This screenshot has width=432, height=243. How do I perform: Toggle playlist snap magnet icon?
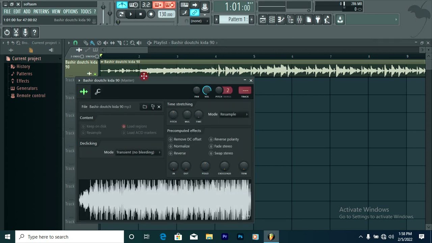(x=75, y=43)
